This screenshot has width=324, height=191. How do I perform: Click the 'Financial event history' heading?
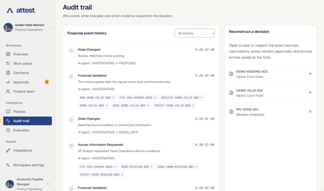coord(87,33)
